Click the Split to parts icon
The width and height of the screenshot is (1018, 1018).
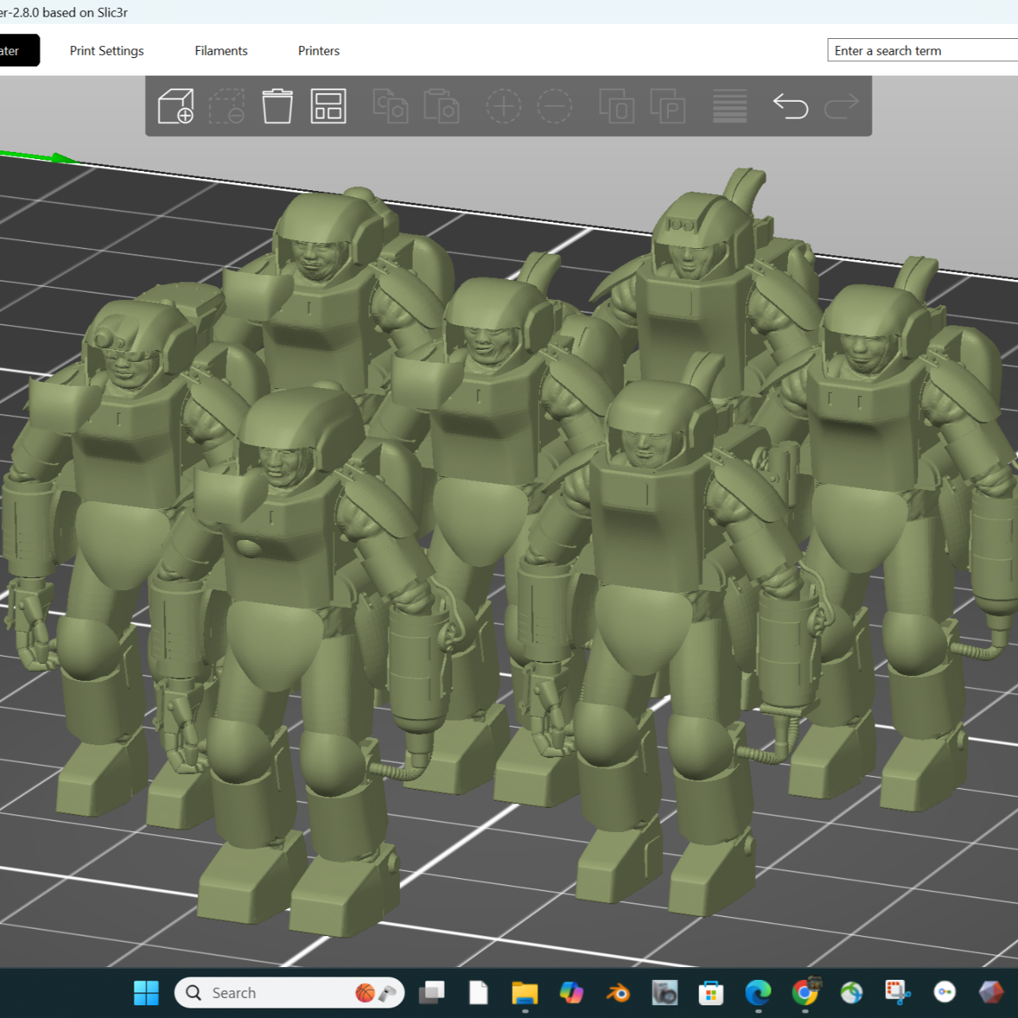(668, 106)
